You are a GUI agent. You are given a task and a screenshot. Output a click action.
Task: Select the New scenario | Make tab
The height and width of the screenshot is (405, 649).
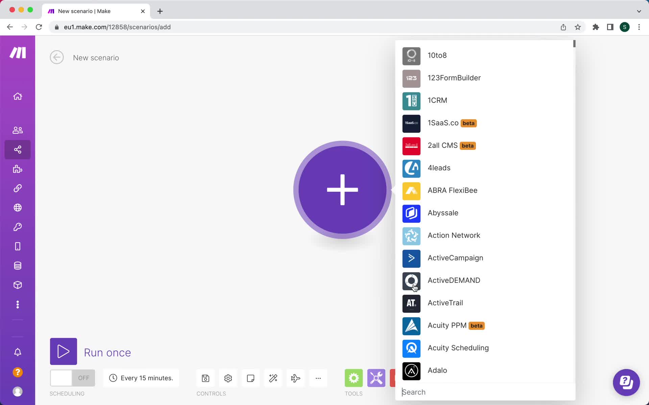tap(96, 11)
